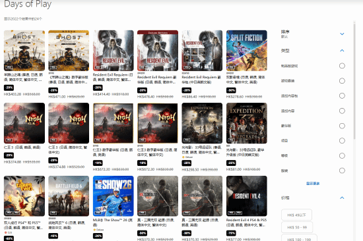Viewport: 363px width, 241px height.
Task: Choose the HK$ 49以下 price filter
Action: pos(296,215)
